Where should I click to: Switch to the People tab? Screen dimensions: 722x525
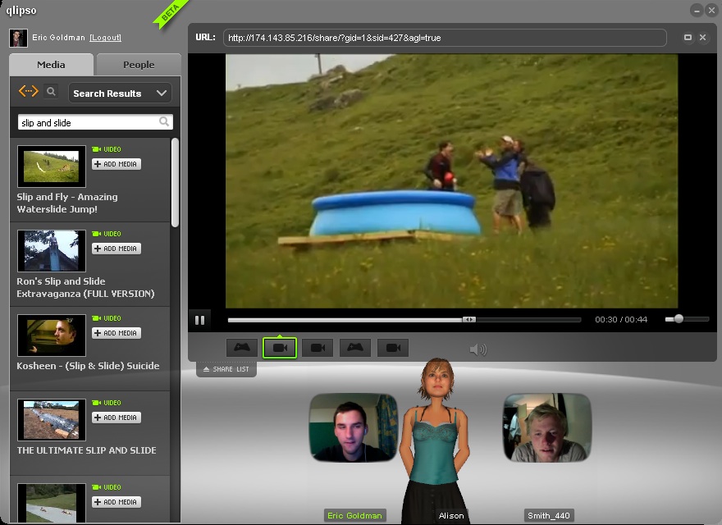point(139,65)
